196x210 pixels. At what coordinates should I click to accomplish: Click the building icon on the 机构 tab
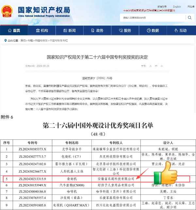[38, 31]
